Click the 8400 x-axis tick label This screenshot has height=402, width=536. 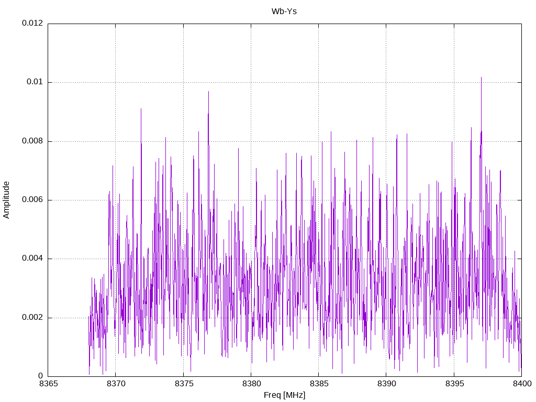[522, 384]
